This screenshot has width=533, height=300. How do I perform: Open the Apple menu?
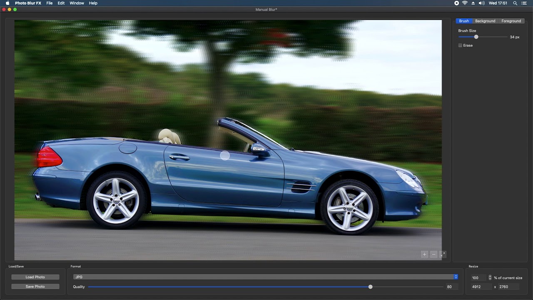coord(7,3)
